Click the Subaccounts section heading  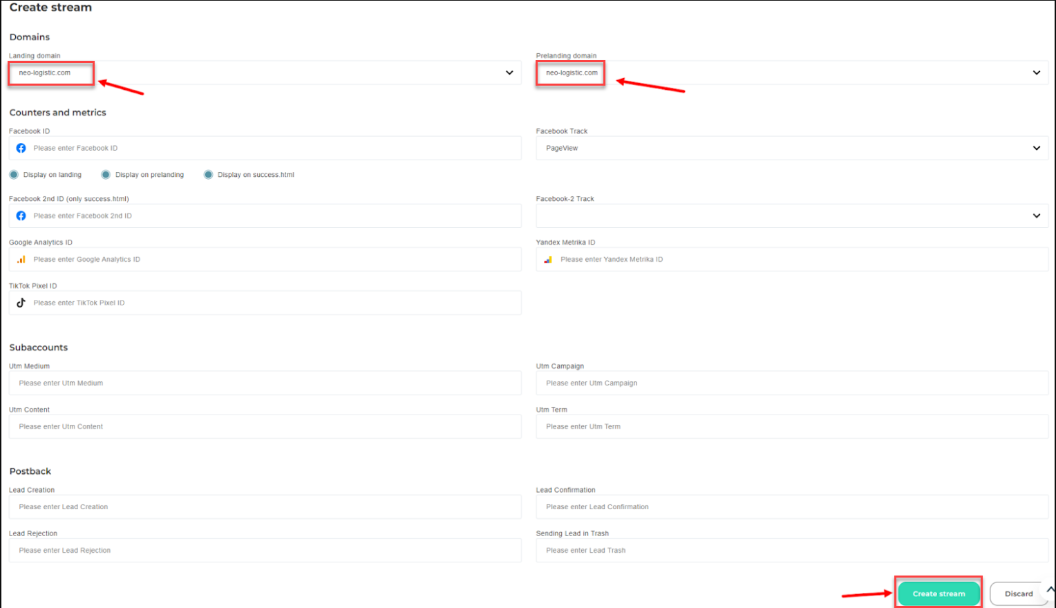(39, 348)
